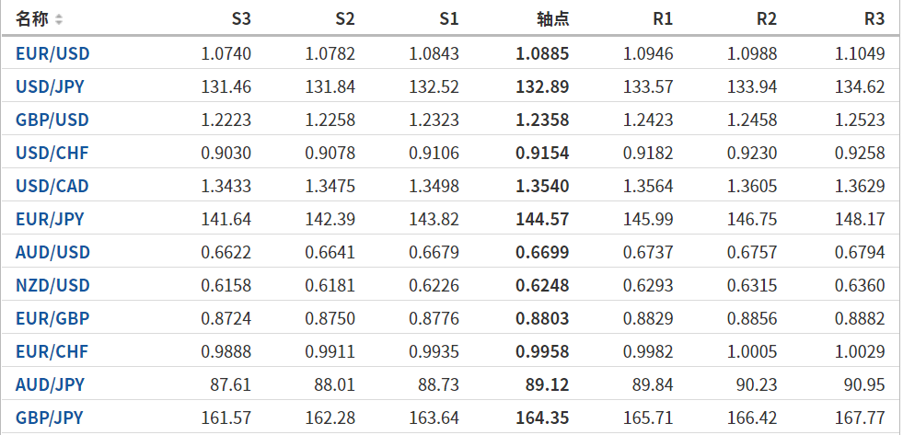Open the EUR/USD currency pair link
This screenshot has height=435, width=903.
(x=52, y=53)
